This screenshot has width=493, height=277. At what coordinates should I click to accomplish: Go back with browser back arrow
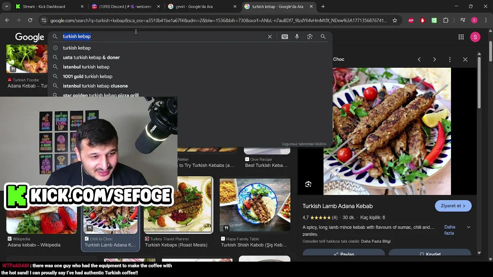tap(7, 20)
